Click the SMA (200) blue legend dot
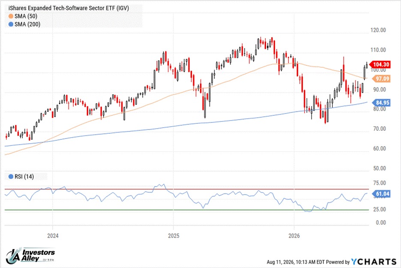This screenshot has height=268, width=401. pos(11,24)
